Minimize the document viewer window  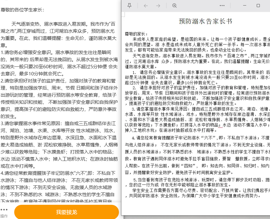(x=245, y=6)
